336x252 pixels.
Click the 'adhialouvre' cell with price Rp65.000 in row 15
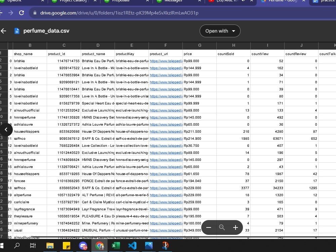pyautogui.click(x=30, y=167)
